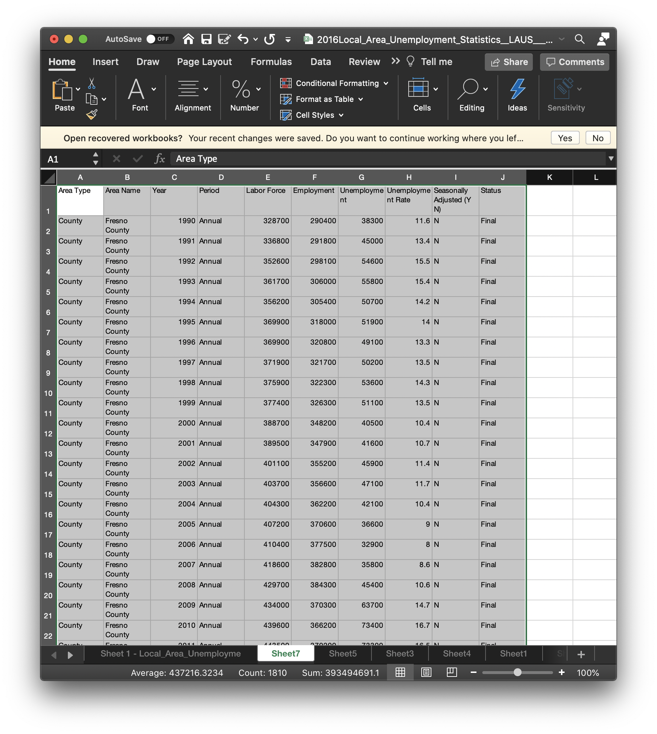Open the Ideas lightning bolt tool
Image resolution: width=657 pixels, height=734 pixels.
(x=517, y=95)
